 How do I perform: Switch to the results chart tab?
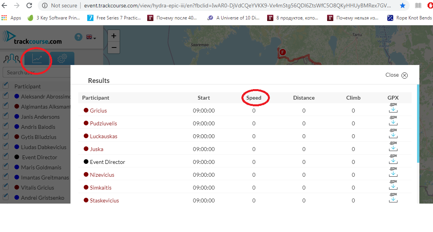pos(37,58)
